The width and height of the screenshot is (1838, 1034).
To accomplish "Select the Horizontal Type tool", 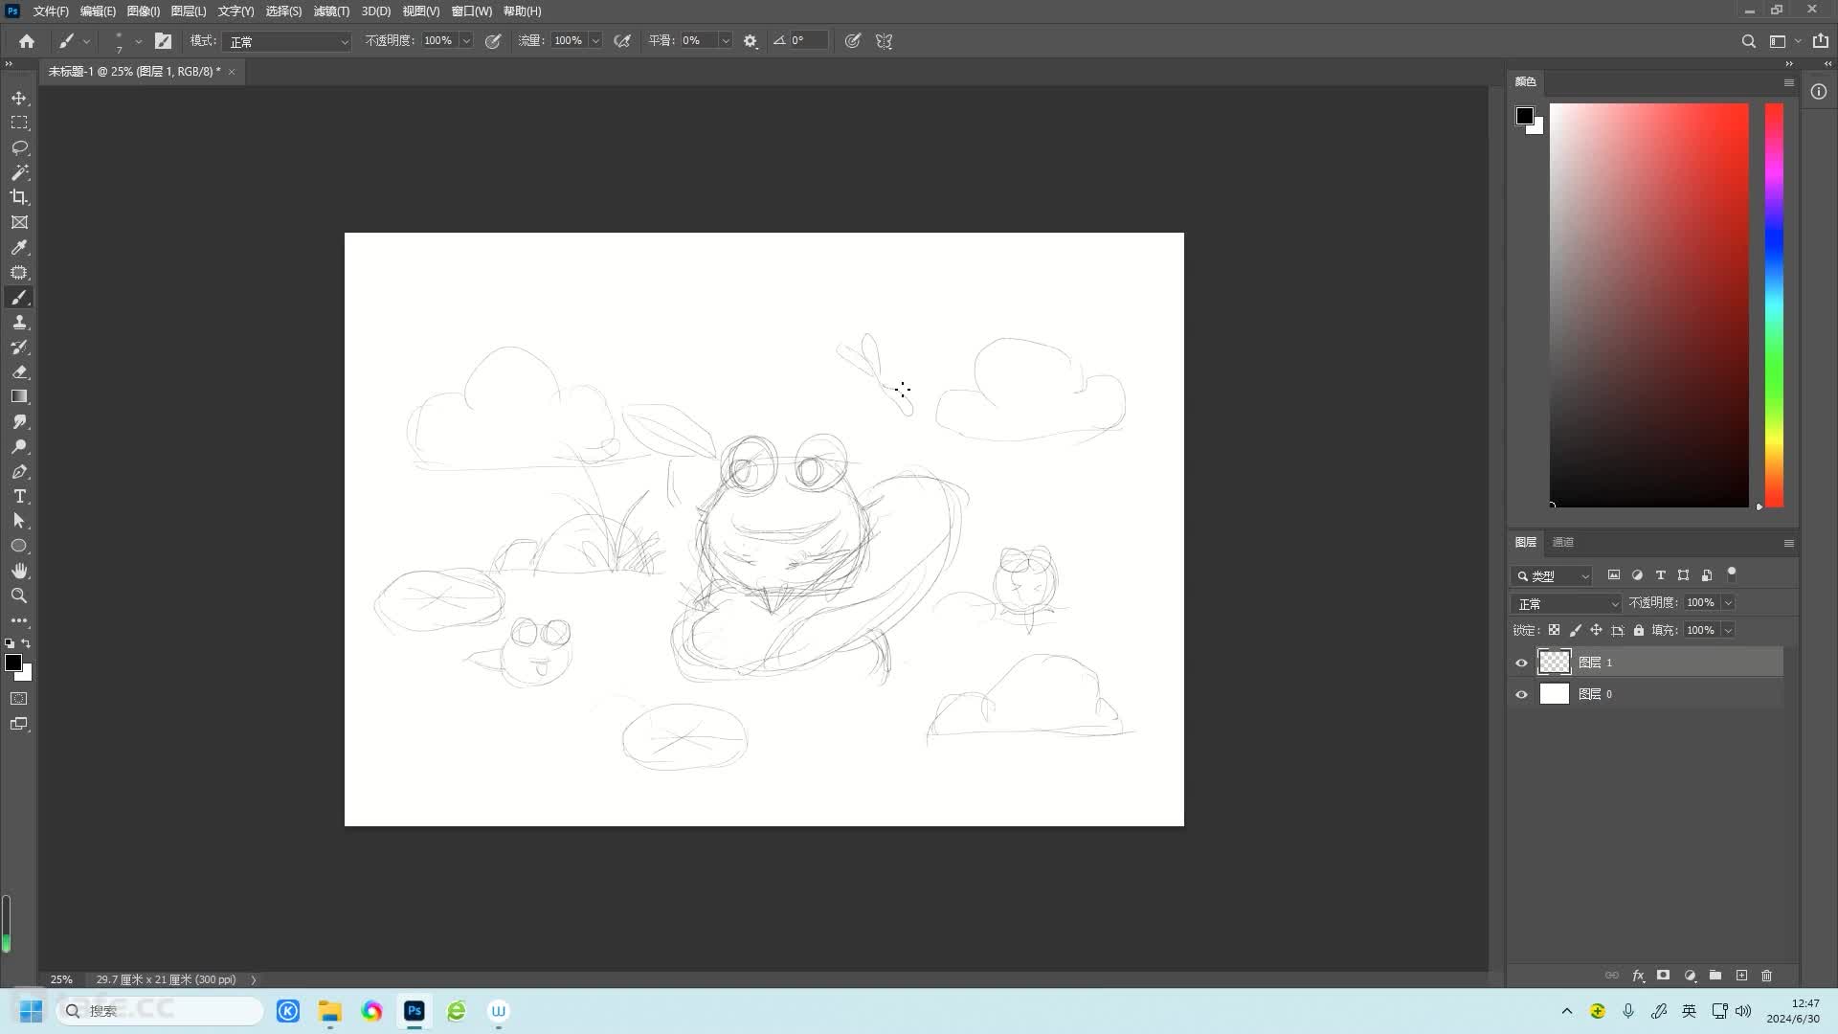I will tap(19, 496).
